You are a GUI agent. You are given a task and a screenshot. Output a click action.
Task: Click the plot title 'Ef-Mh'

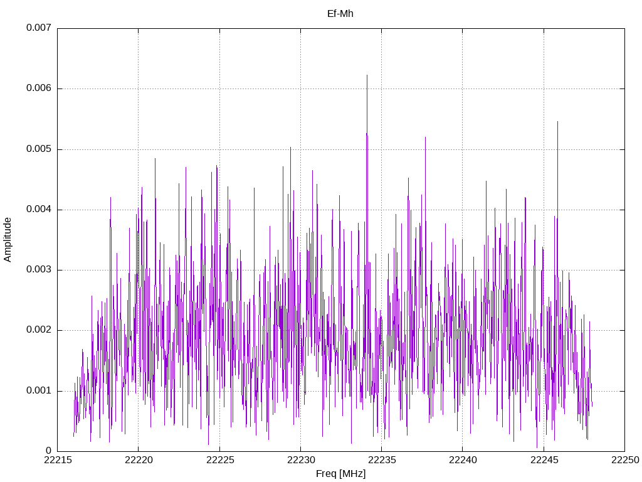coord(340,14)
